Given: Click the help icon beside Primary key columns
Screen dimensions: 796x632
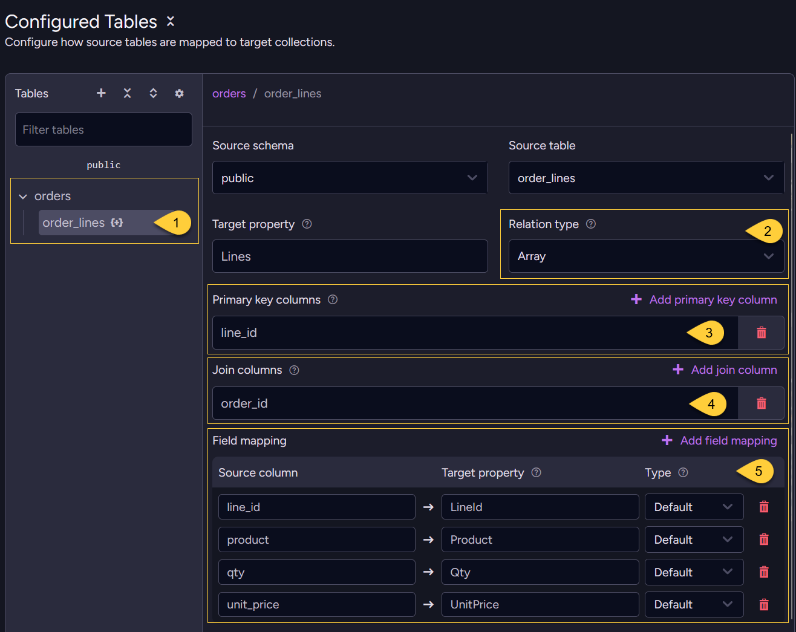Looking at the screenshot, I should [x=333, y=299].
